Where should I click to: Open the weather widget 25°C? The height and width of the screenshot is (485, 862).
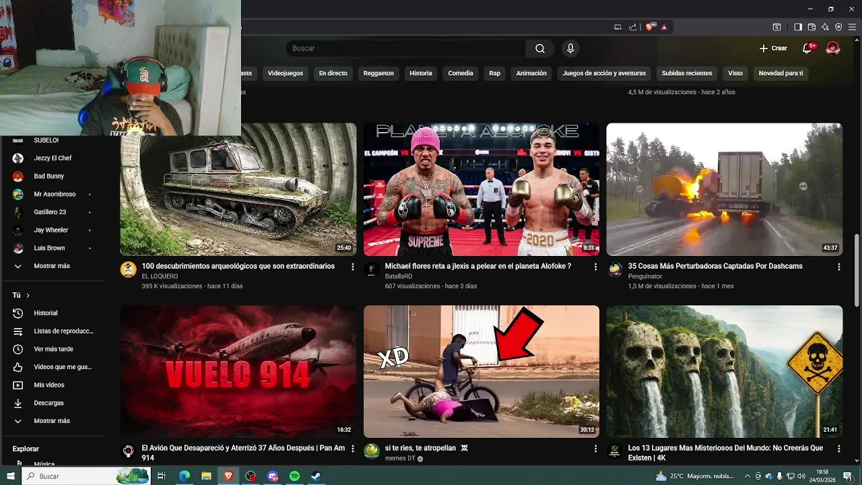pyautogui.click(x=694, y=476)
